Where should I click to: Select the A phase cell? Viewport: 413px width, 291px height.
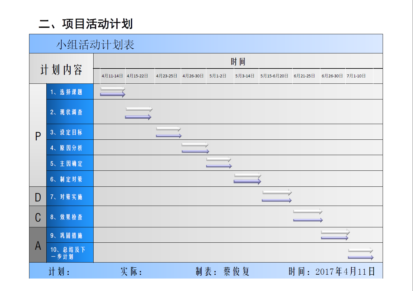click(x=38, y=246)
